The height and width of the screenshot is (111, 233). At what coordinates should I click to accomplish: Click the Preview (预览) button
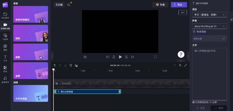(x=200, y=108)
